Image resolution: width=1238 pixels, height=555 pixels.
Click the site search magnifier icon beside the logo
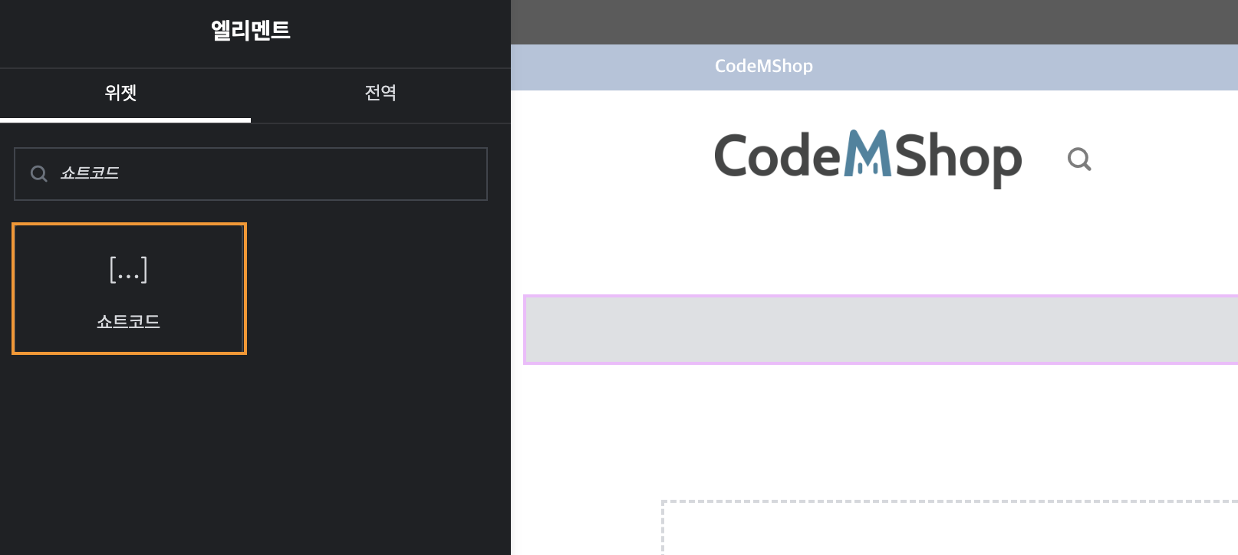click(1079, 159)
